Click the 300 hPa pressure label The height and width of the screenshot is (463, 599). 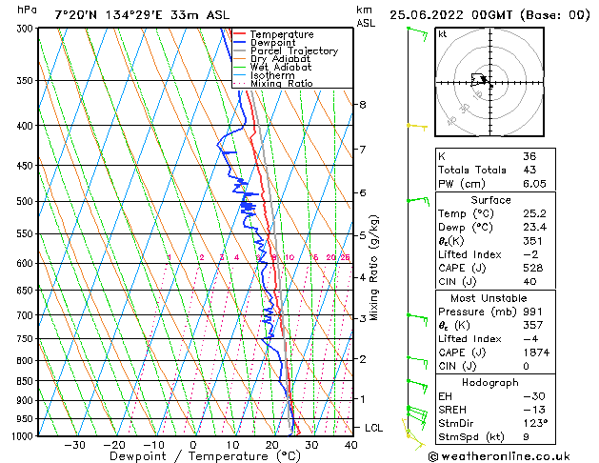27,29
